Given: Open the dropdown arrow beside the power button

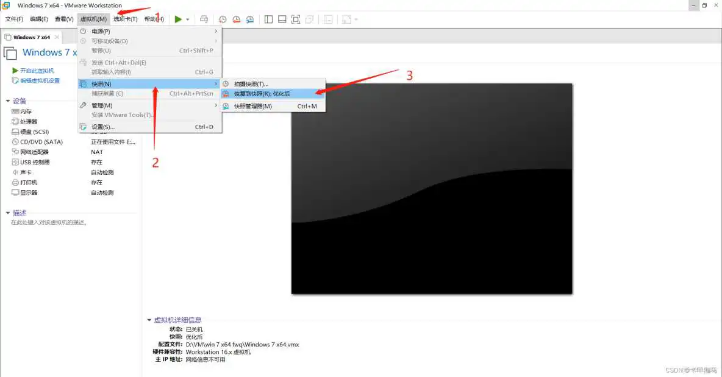Looking at the screenshot, I should (188, 19).
